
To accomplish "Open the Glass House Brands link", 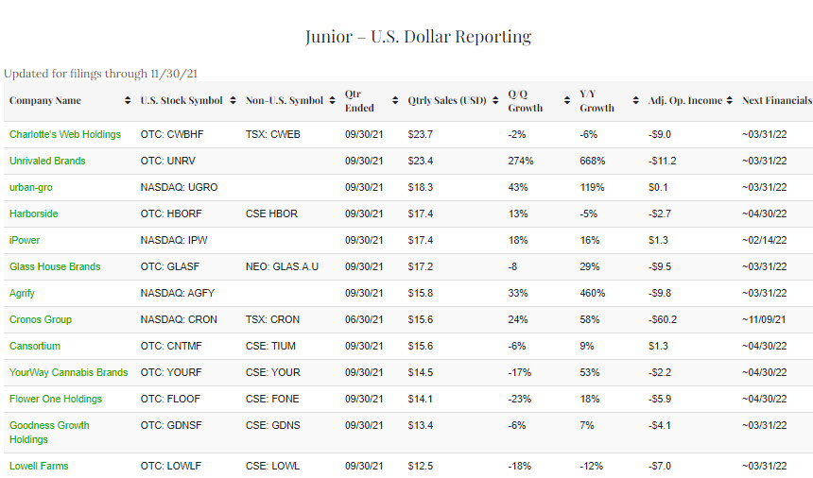I will [x=55, y=266].
